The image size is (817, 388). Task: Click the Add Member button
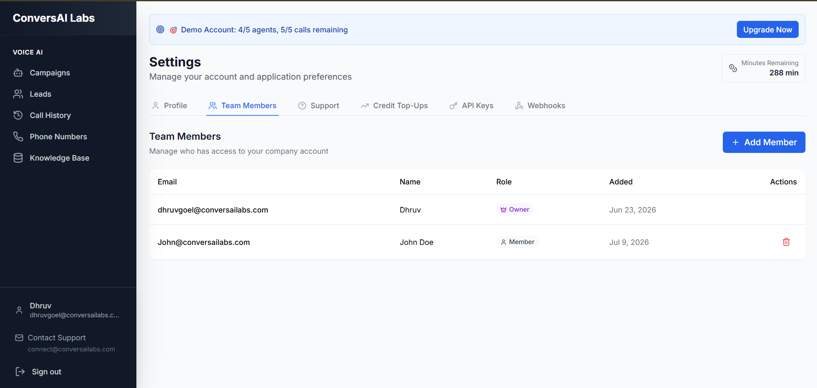click(x=764, y=142)
